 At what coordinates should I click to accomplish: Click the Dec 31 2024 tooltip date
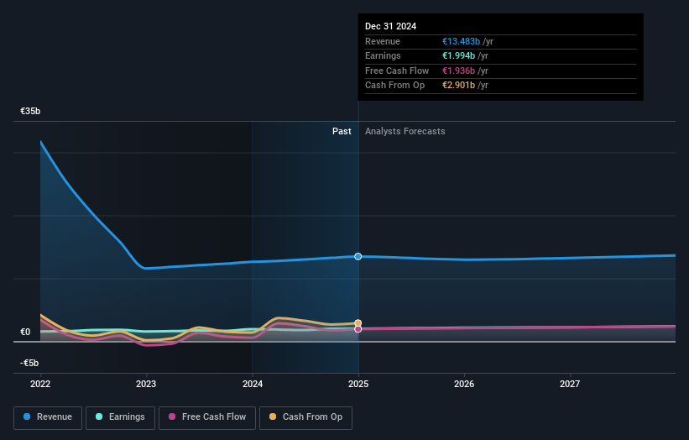(x=390, y=26)
